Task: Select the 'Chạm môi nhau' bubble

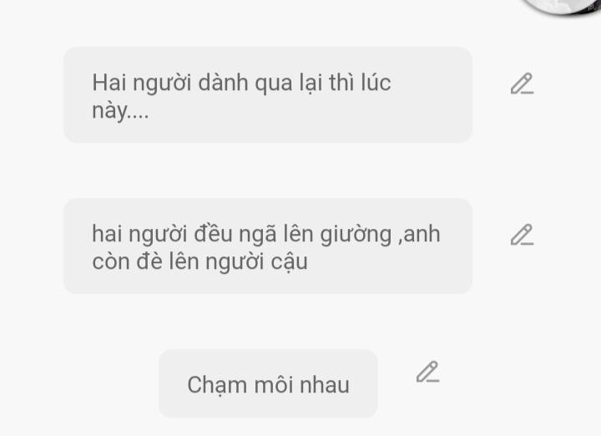Action: pos(268,383)
